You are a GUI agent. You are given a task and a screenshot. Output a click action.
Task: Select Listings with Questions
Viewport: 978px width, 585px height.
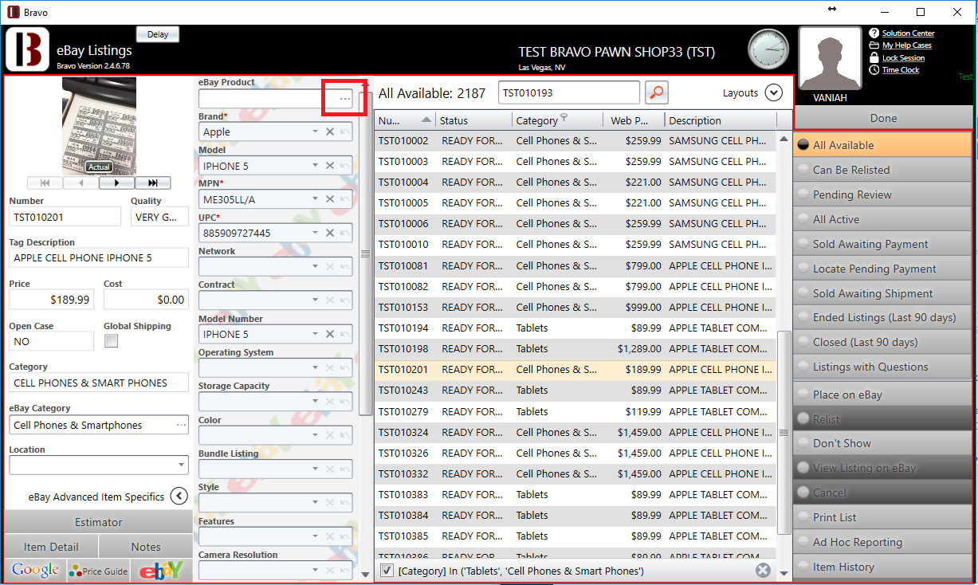point(882,367)
